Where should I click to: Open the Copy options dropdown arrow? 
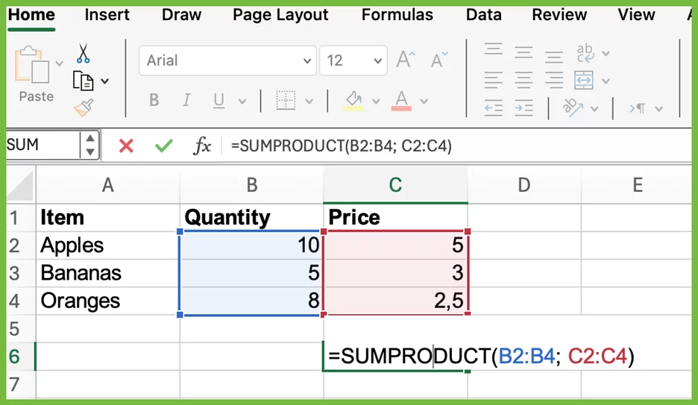click(x=104, y=81)
